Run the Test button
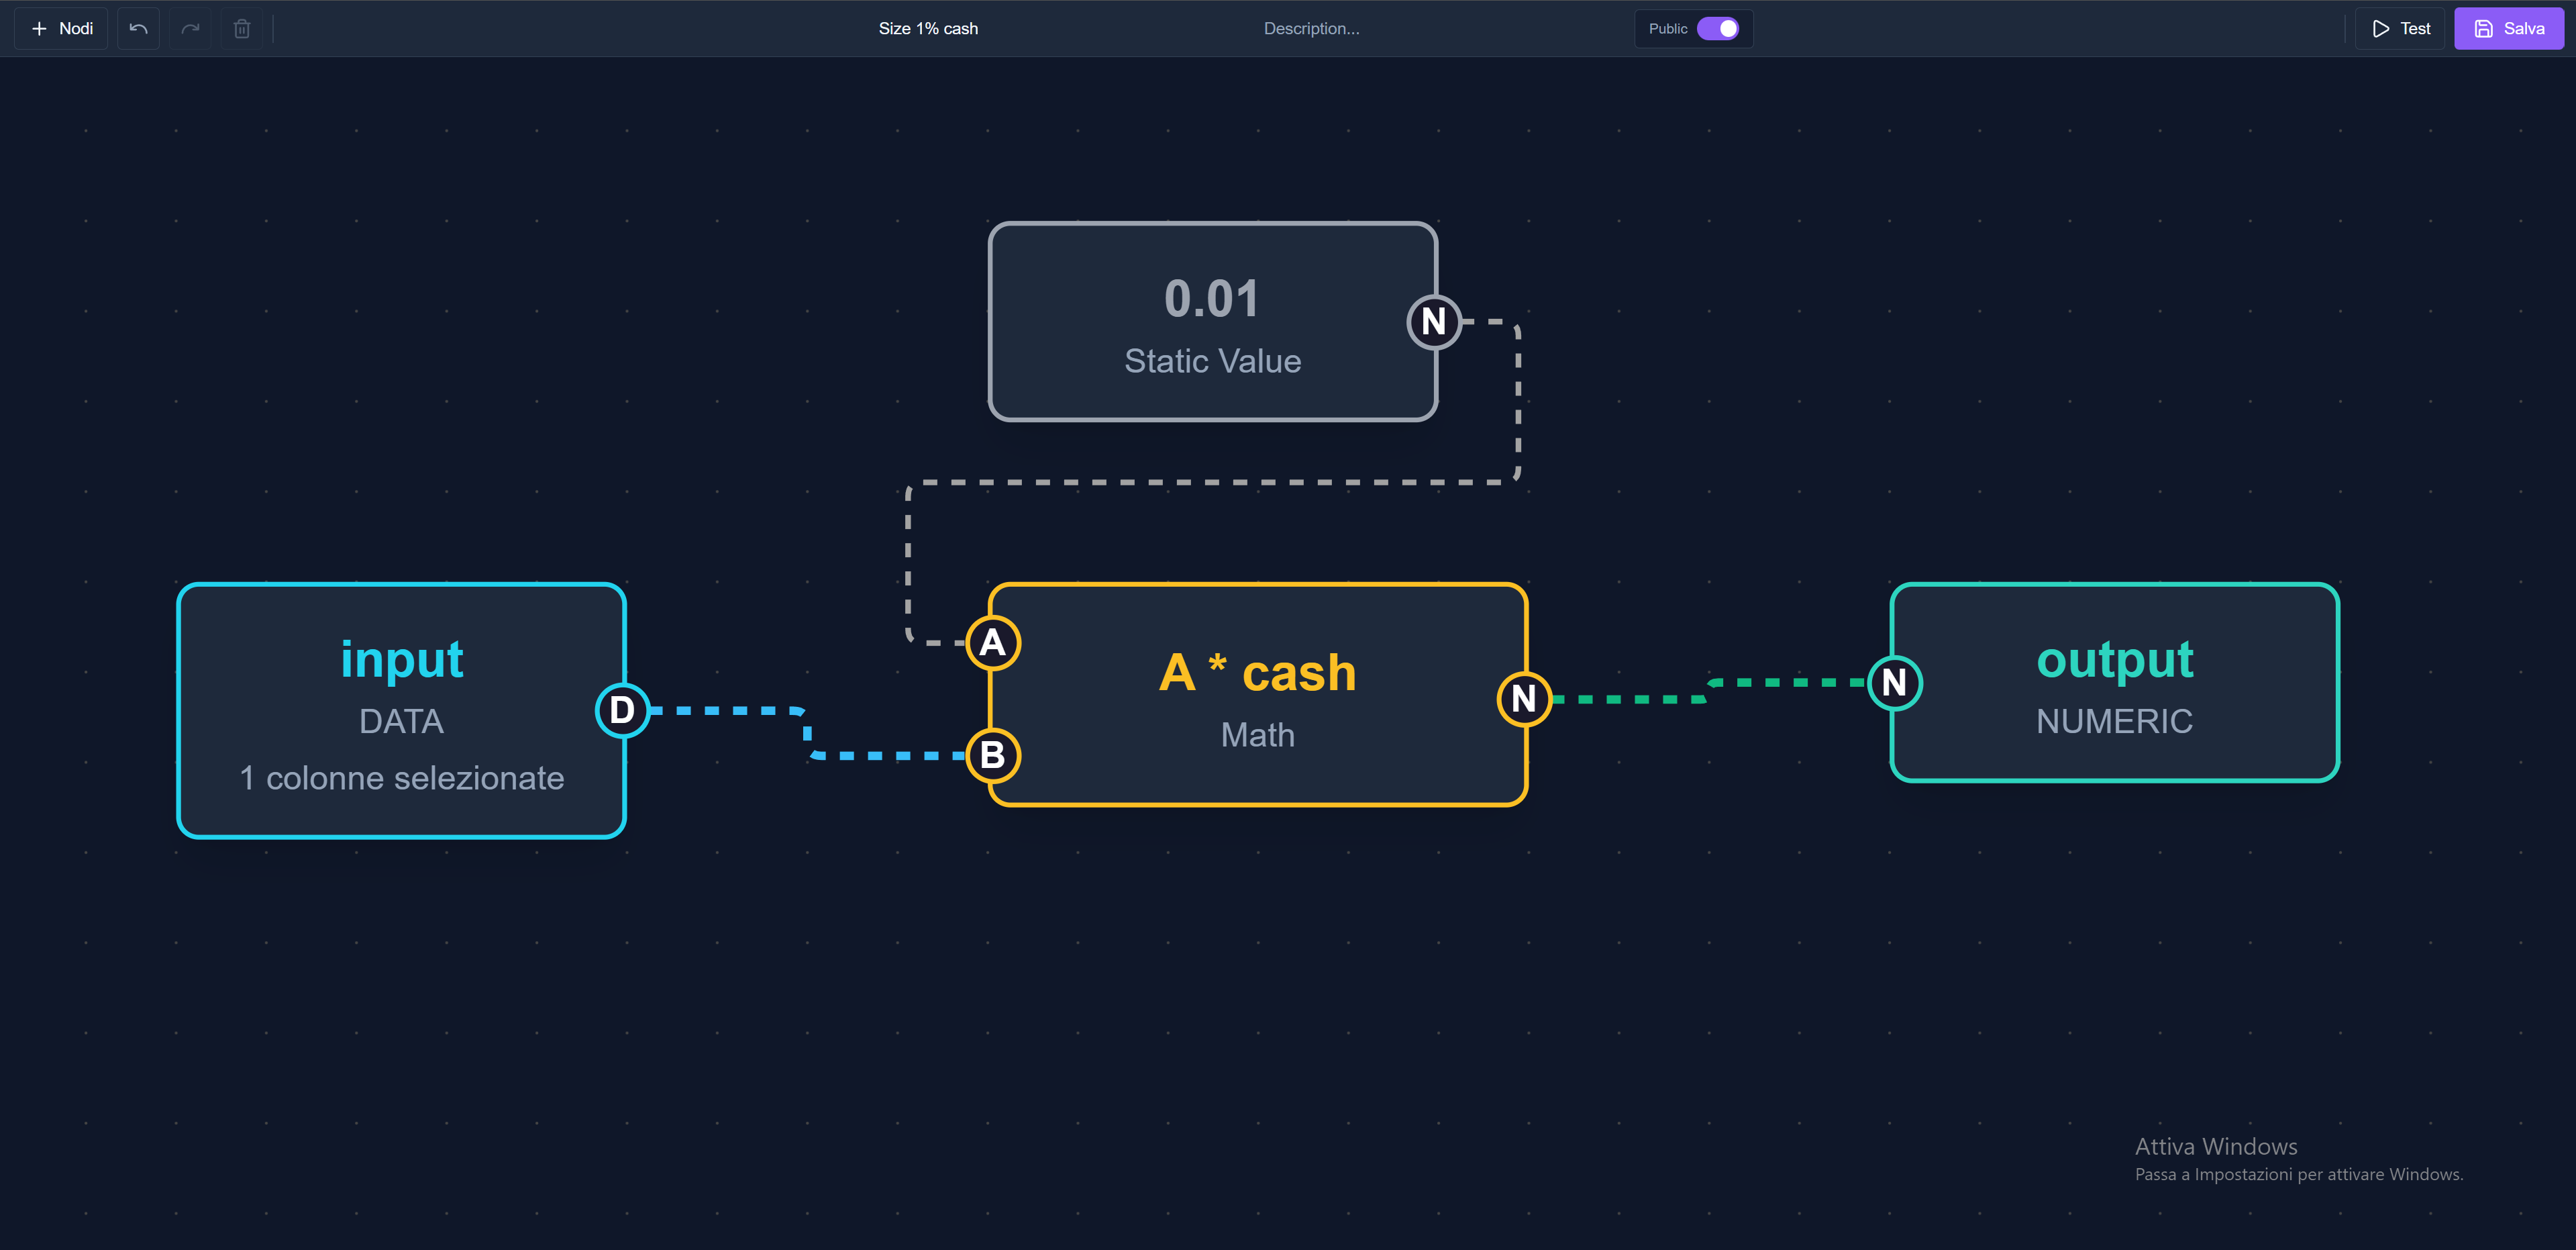 (x=2400, y=29)
